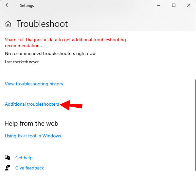Click the Settings title in the title bar
Viewport: 196px width, 176px height.
point(27,6)
